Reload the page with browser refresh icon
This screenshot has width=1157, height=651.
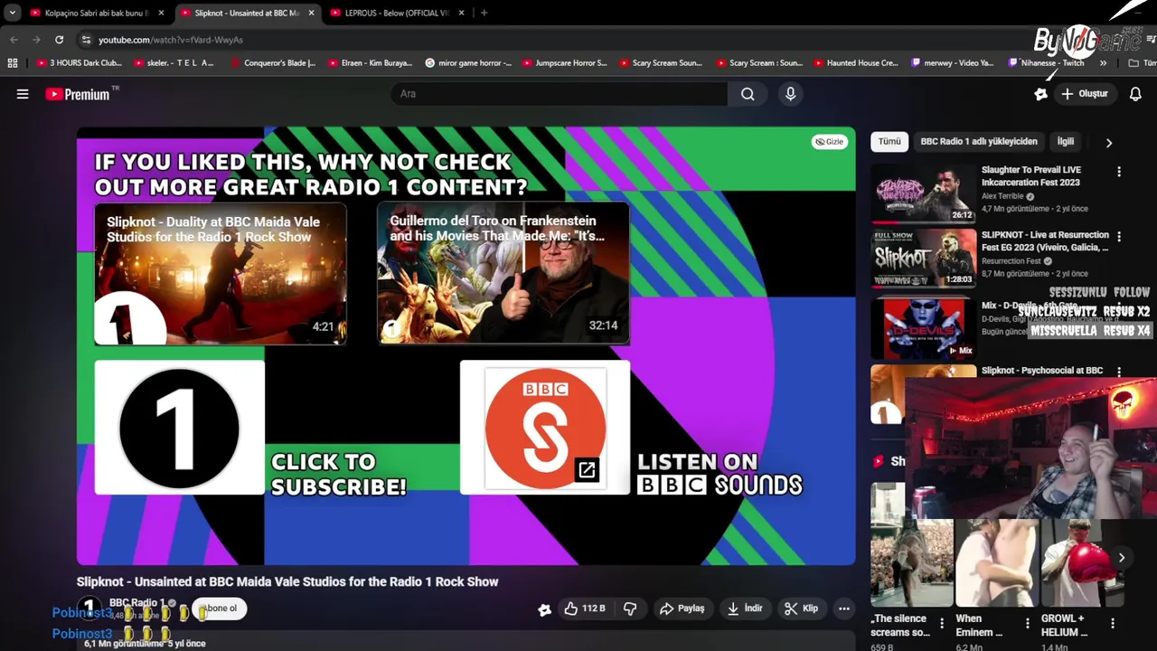pyautogui.click(x=59, y=40)
